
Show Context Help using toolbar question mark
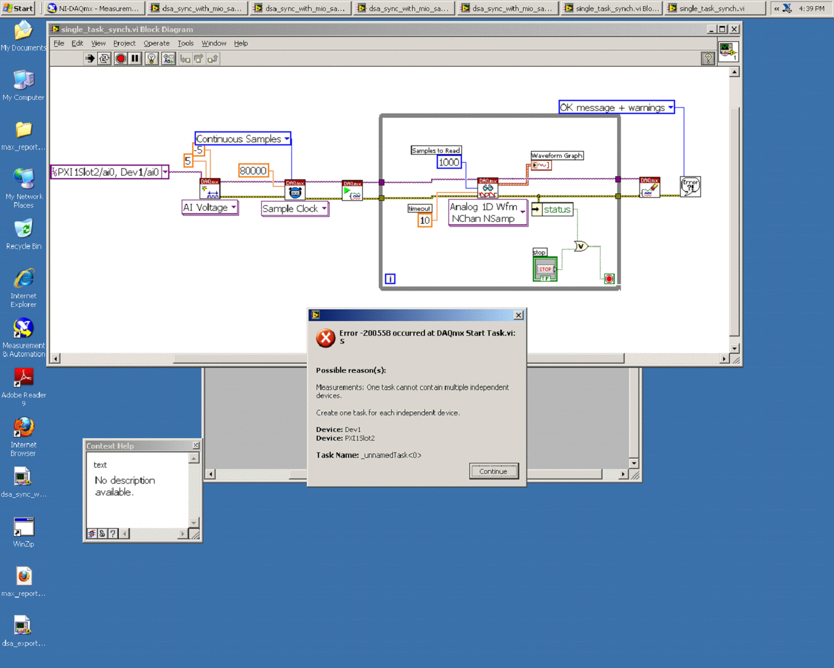click(708, 59)
